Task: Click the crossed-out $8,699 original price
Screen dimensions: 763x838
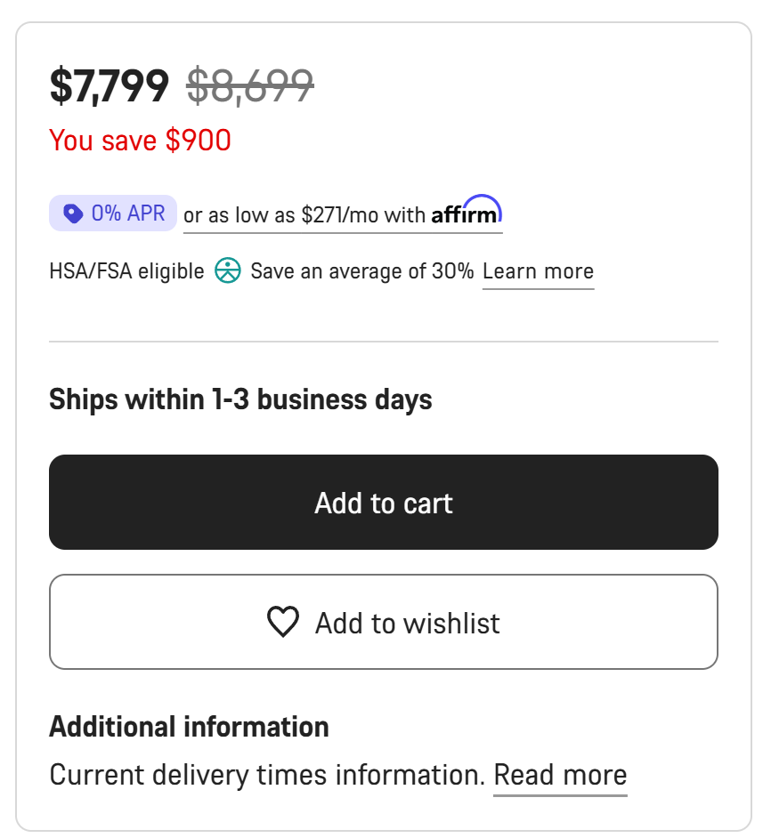Action: pyautogui.click(x=249, y=85)
